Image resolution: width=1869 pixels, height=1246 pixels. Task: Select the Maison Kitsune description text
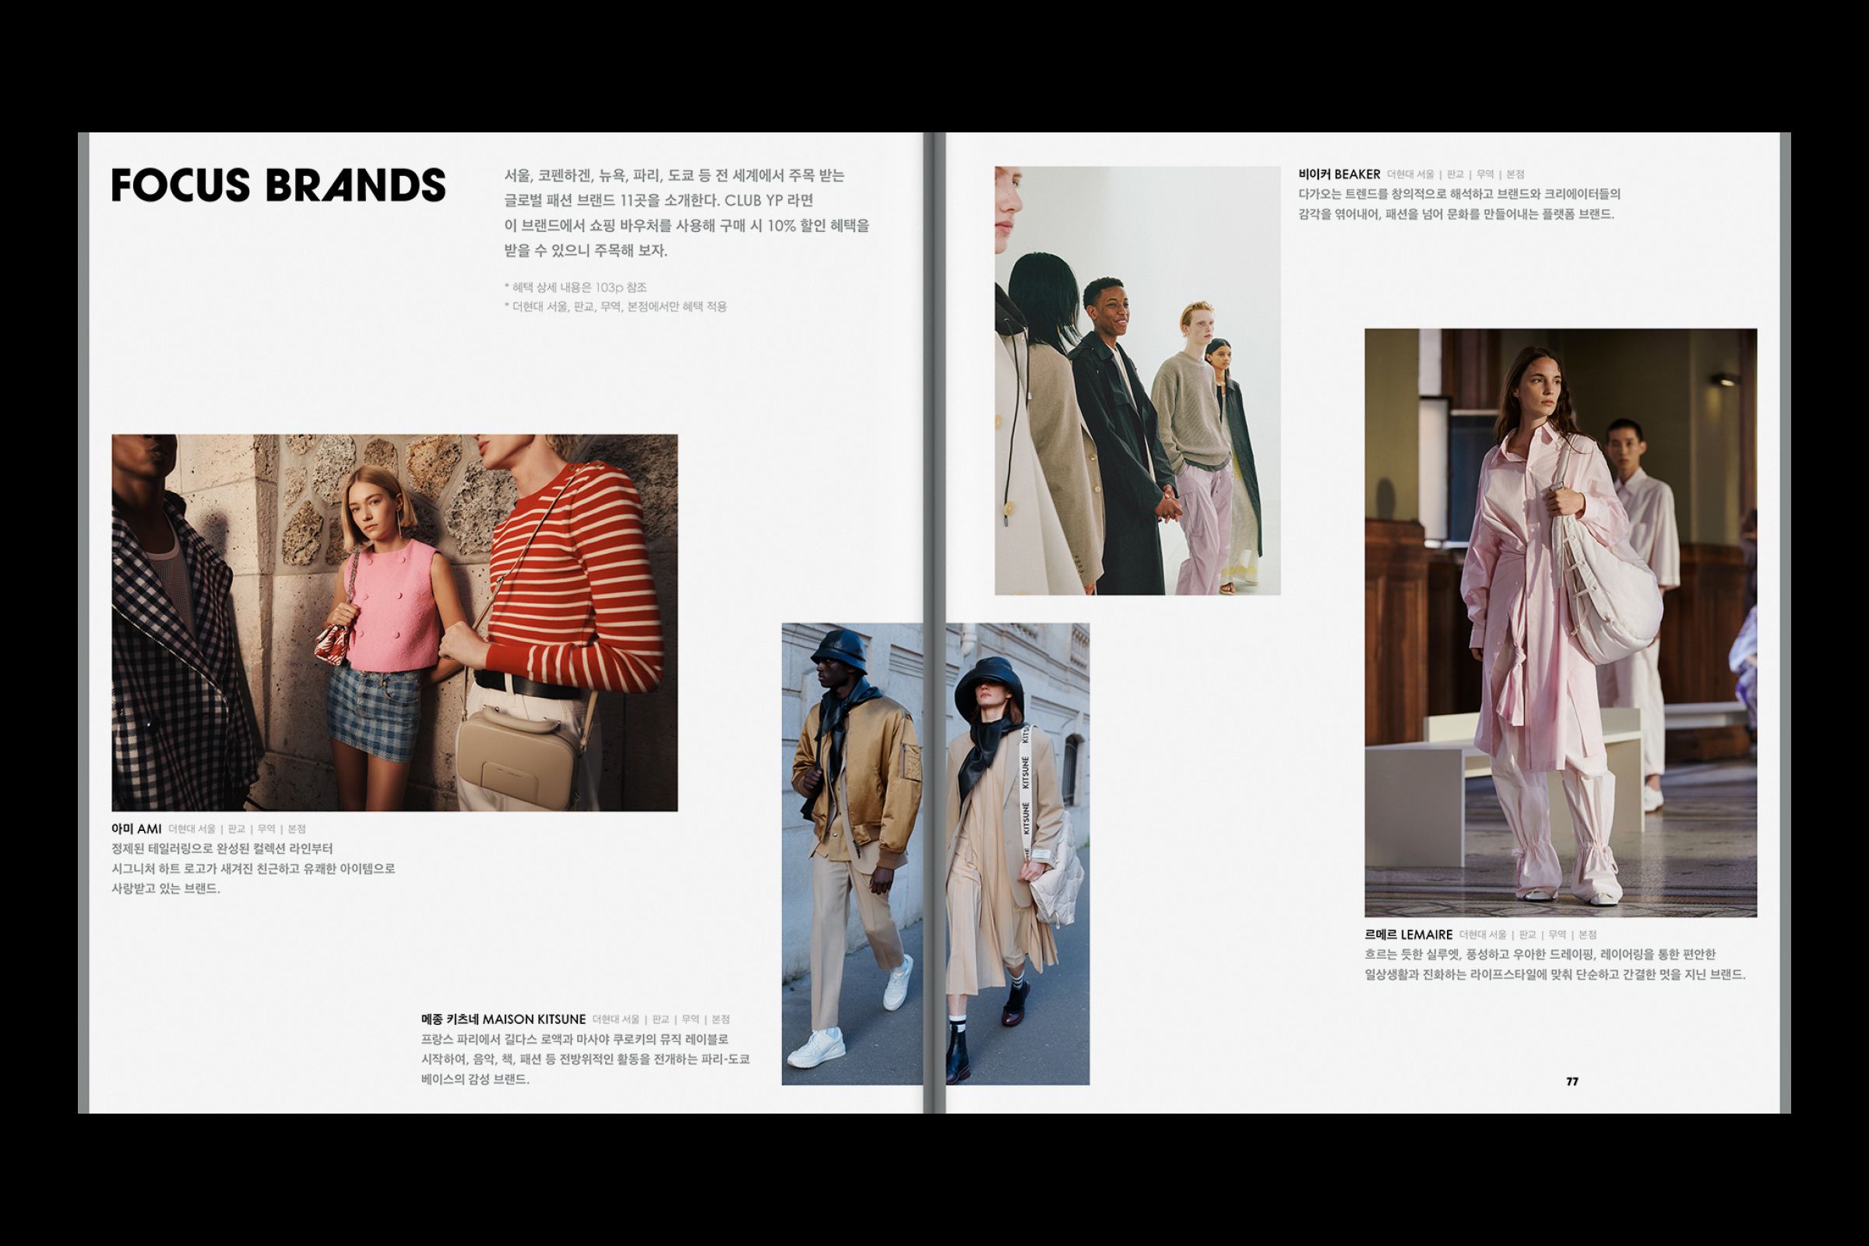click(586, 1059)
